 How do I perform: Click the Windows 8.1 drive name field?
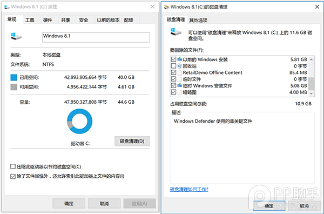click(96, 37)
